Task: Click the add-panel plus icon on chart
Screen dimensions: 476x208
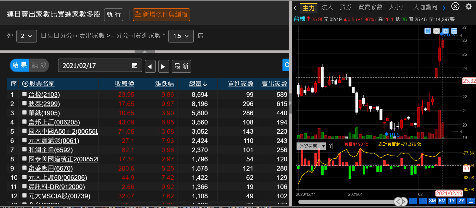Action: [445, 31]
